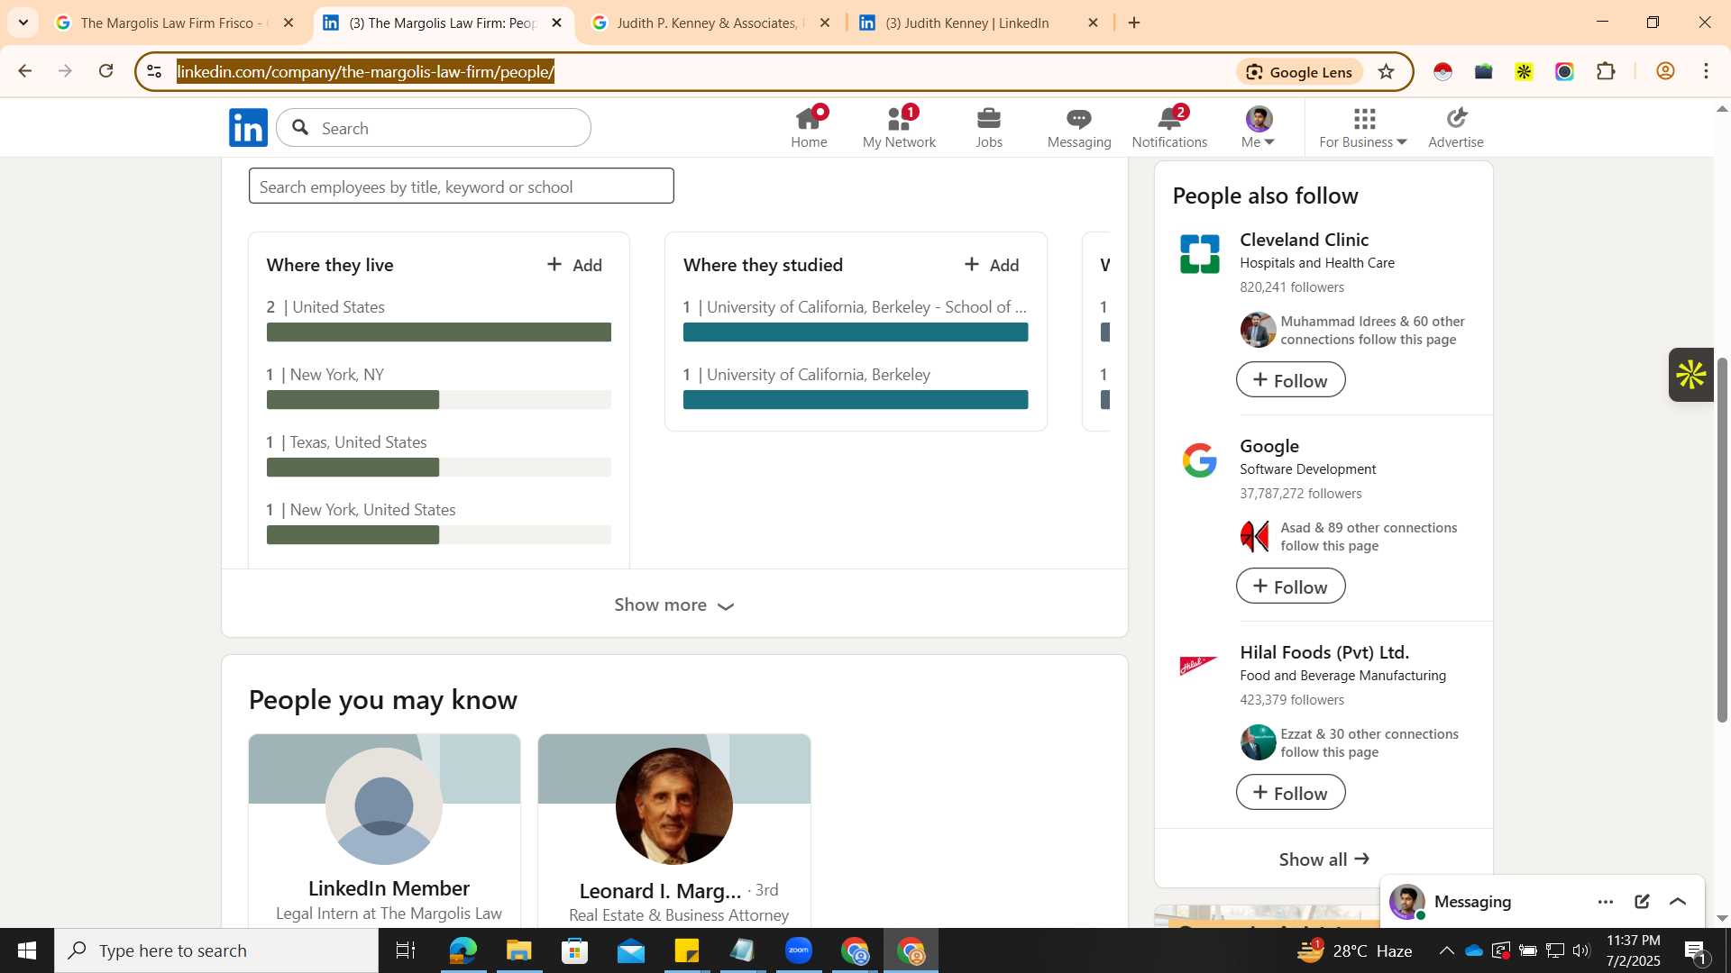Open Chrome profile avatar icon

point(1665,71)
